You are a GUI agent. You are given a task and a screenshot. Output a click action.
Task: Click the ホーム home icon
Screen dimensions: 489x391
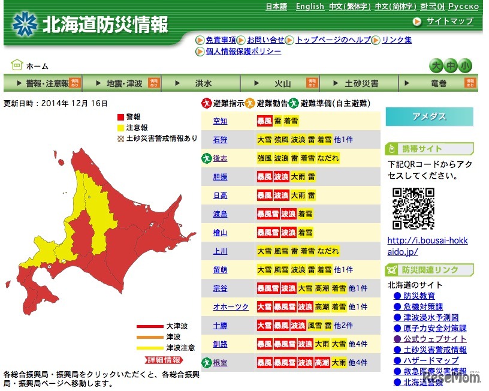[x=18, y=66]
